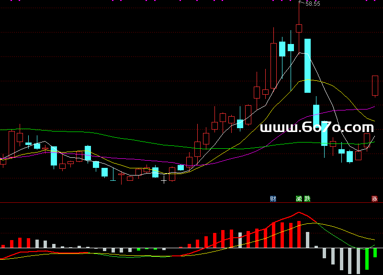Viewport: 383px width, 275px height.
Task: Select the tall cyan candle after the peak
Action: coord(307,66)
